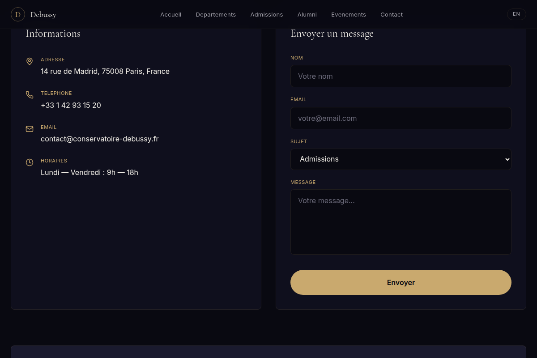Open Contact in the nav bar
This screenshot has width=537, height=358.
pyautogui.click(x=392, y=14)
